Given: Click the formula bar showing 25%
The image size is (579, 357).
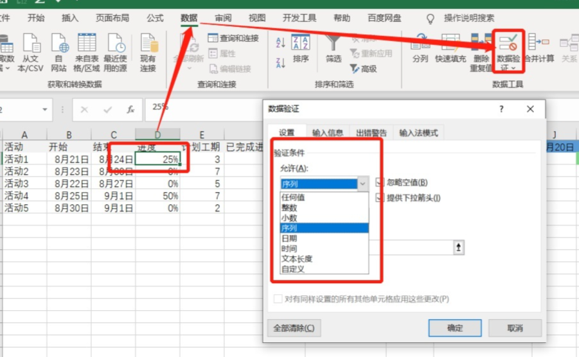Looking at the screenshot, I should coord(204,109).
